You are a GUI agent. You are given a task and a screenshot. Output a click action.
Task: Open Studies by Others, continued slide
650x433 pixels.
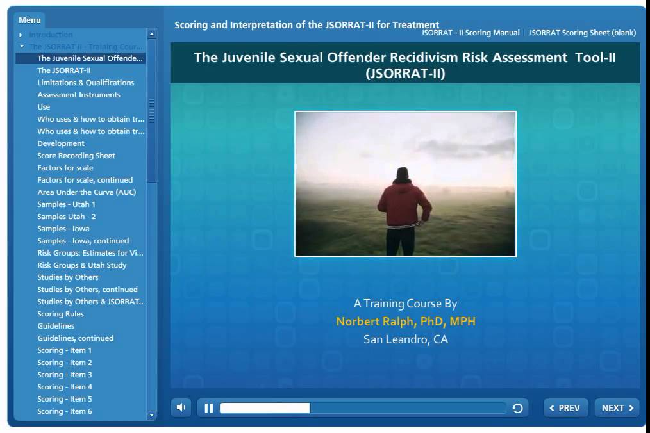[87, 290]
